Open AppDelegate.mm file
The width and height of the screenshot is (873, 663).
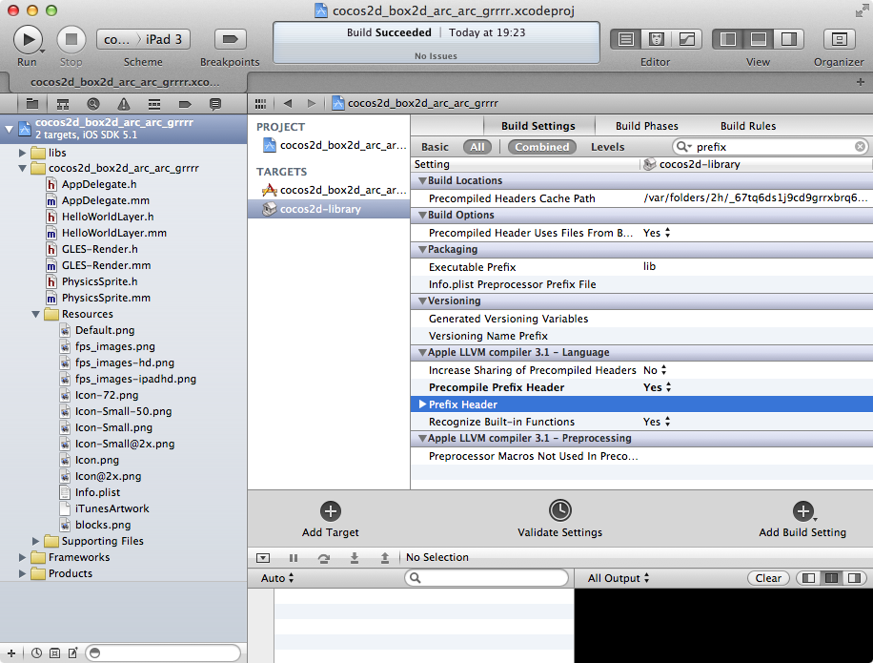[105, 200]
